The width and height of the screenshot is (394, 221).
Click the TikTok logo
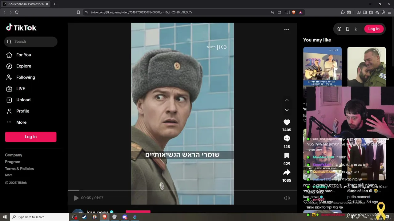(x=21, y=28)
